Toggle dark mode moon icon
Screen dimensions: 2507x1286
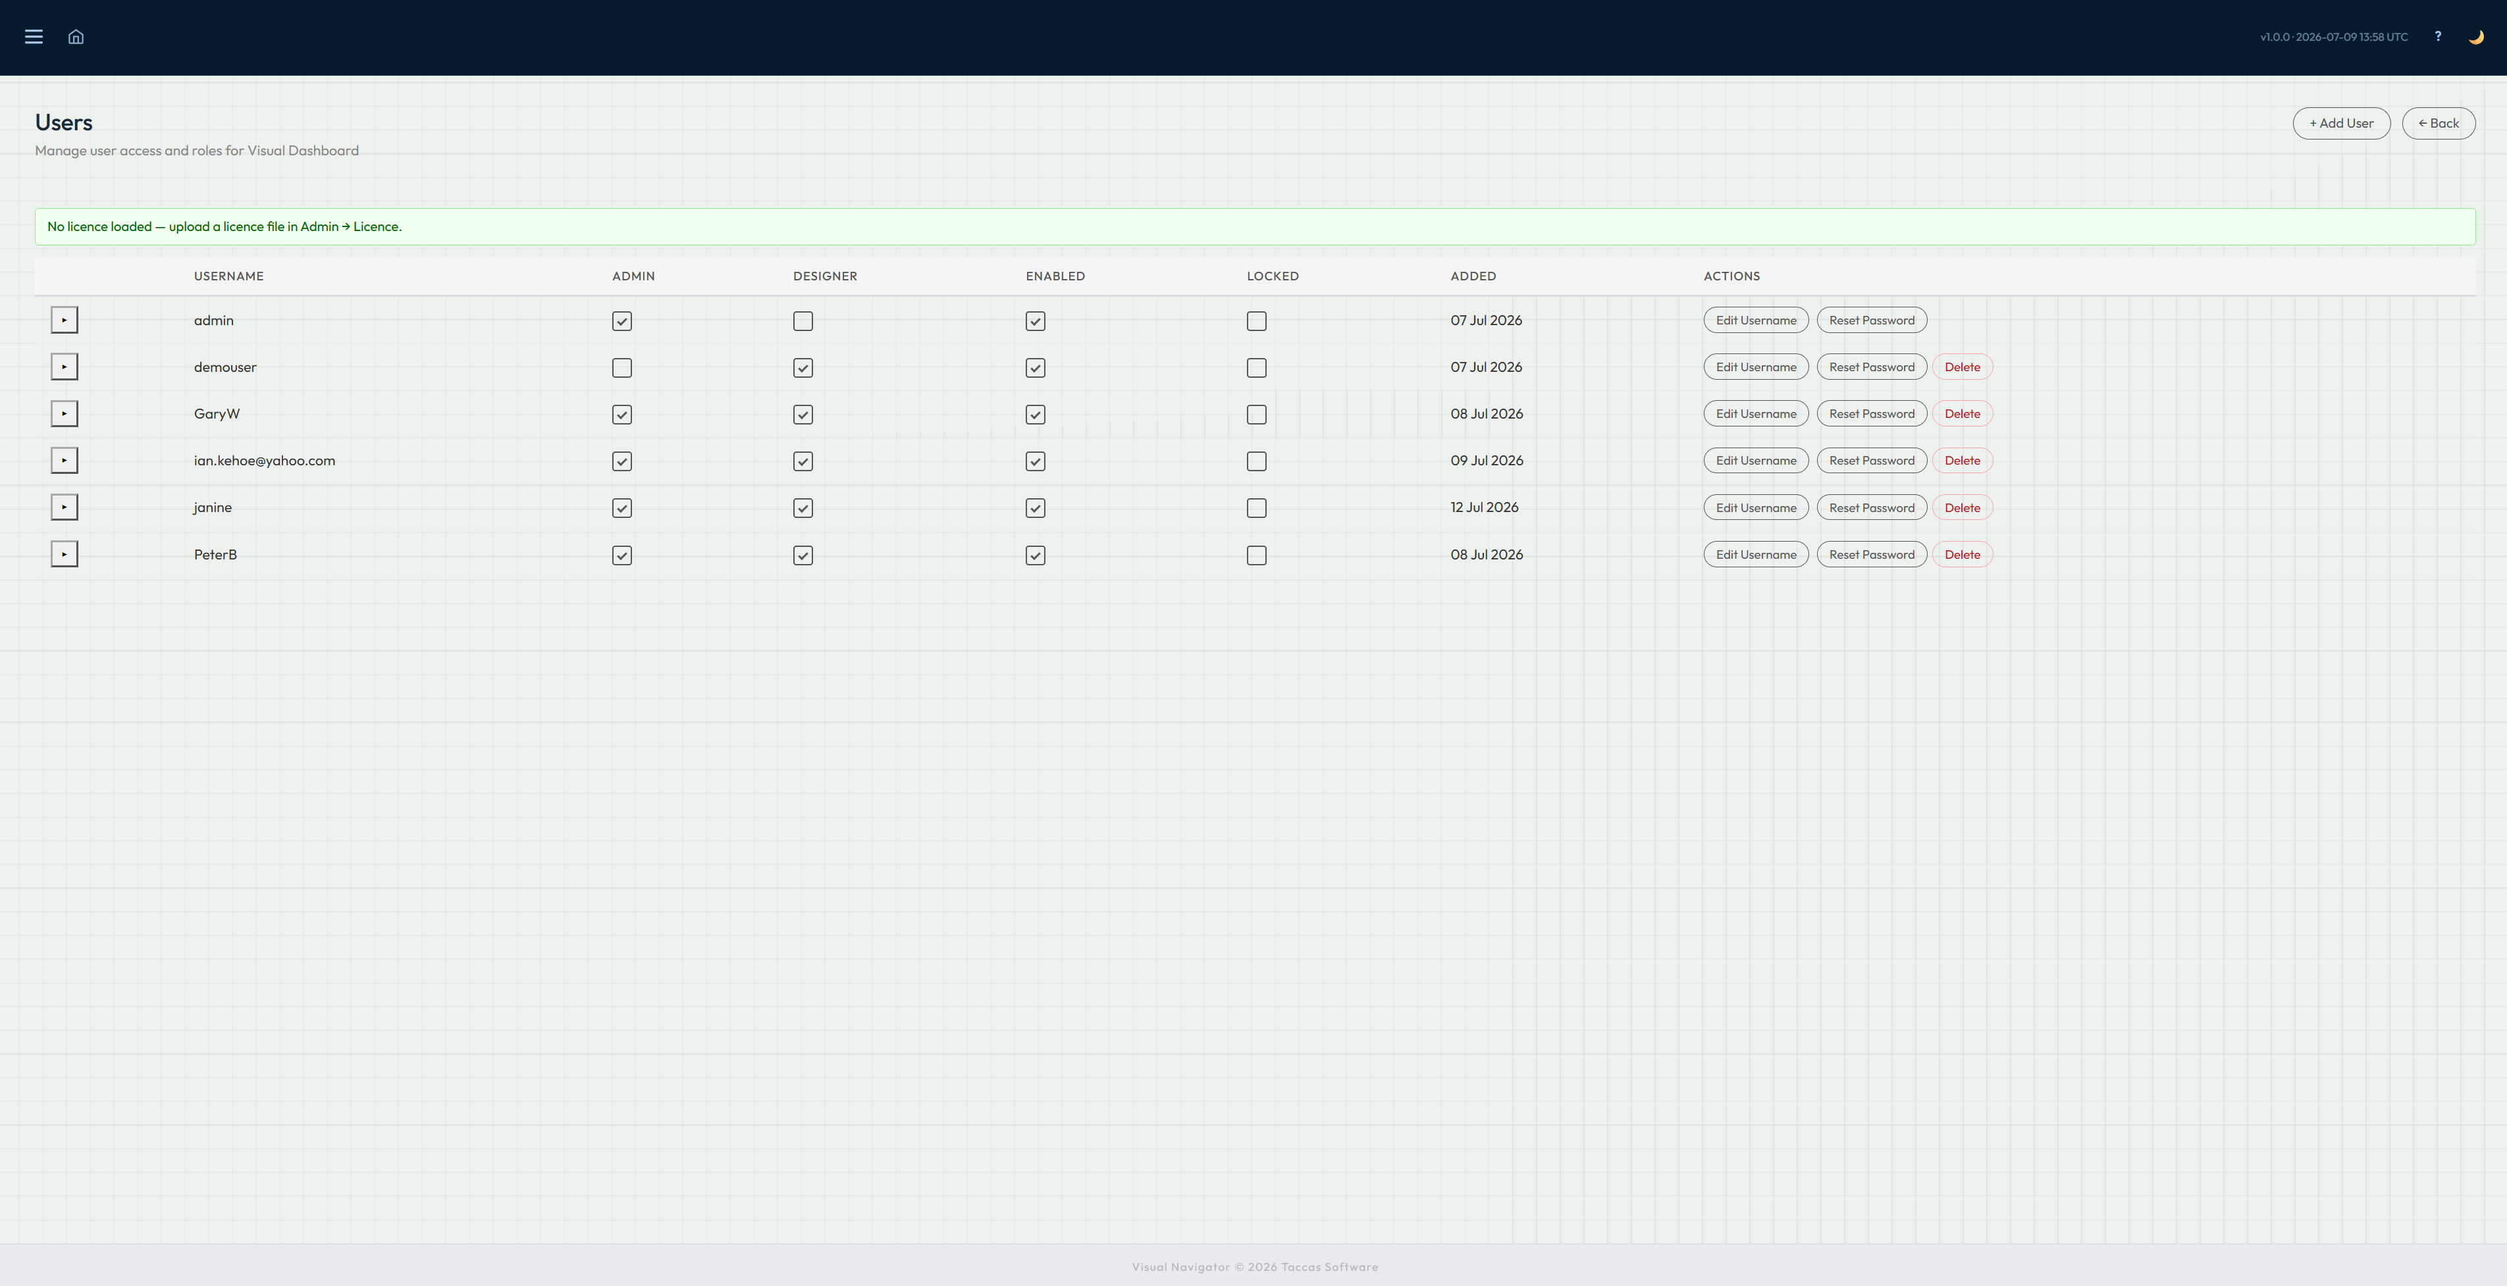click(x=2476, y=37)
